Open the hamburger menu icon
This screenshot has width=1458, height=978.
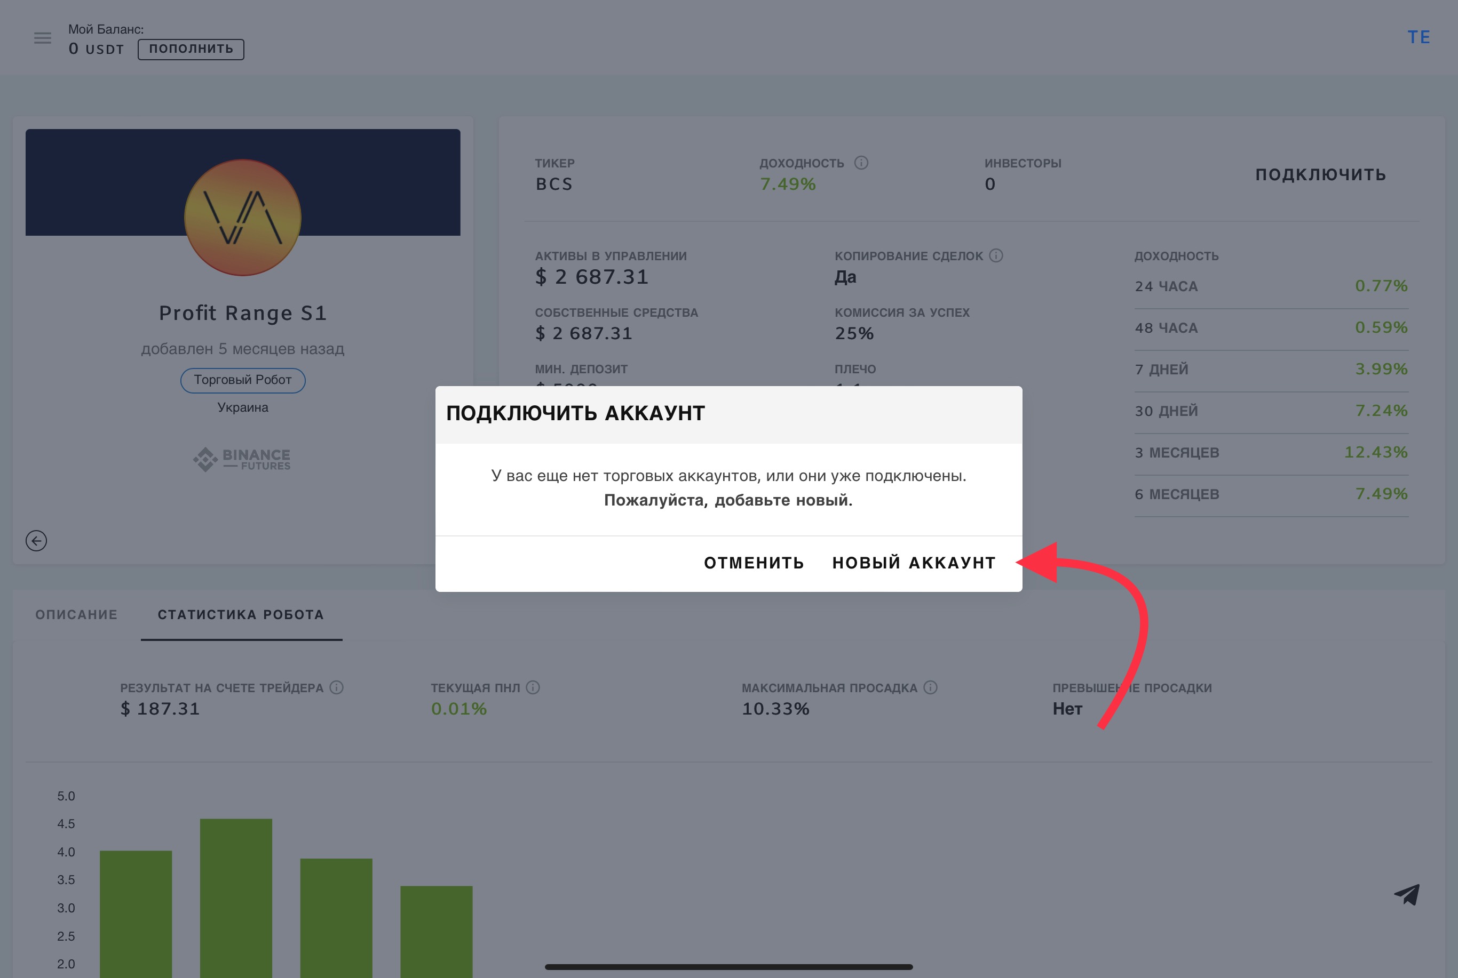pyautogui.click(x=43, y=38)
